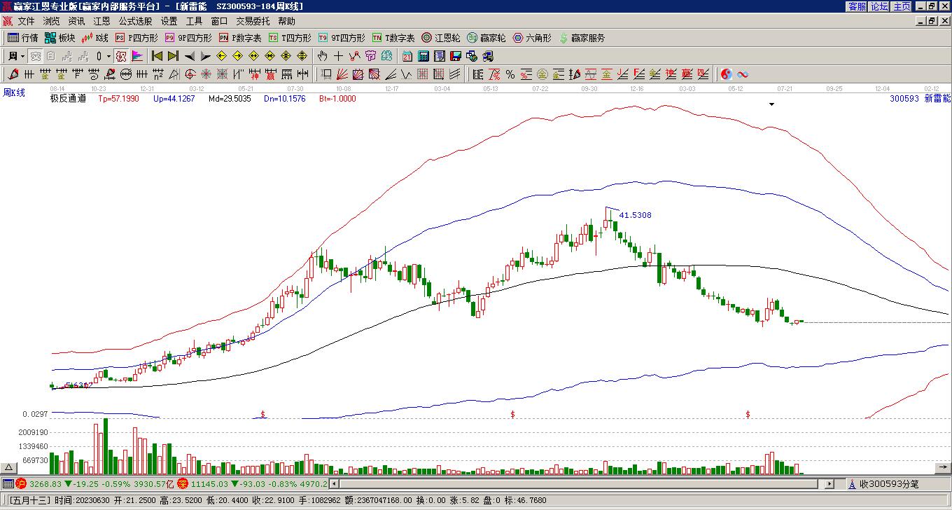Click the infinity symbol icon

click(x=743, y=74)
